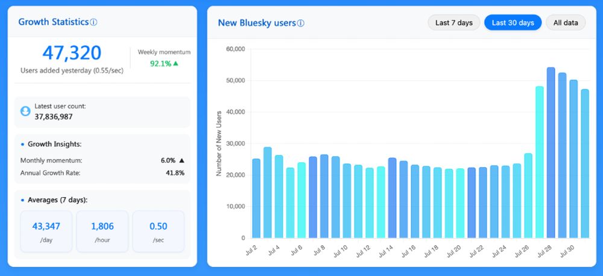Click the Growth Statistics heading

tap(54, 22)
